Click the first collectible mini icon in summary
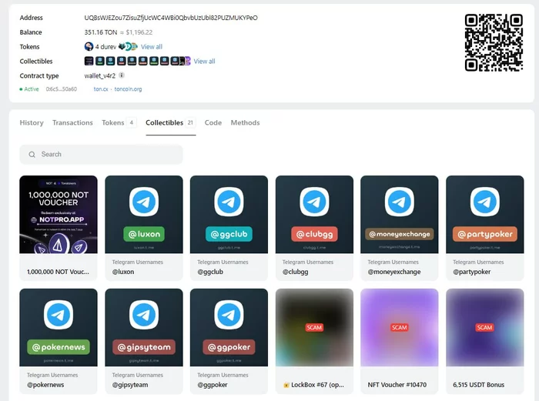Image resolution: width=539 pixels, height=401 pixels. click(x=89, y=61)
